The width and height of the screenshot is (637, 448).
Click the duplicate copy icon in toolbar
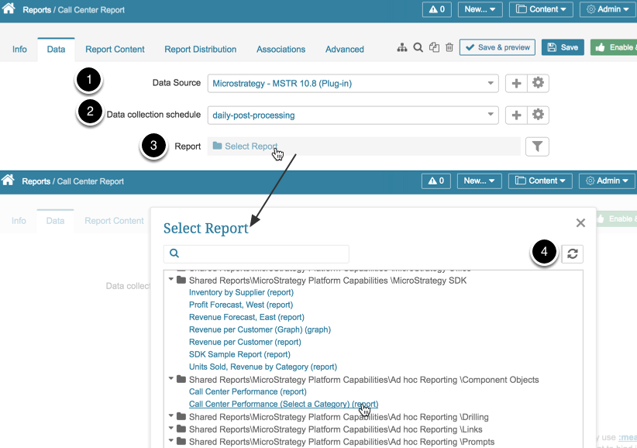point(434,47)
